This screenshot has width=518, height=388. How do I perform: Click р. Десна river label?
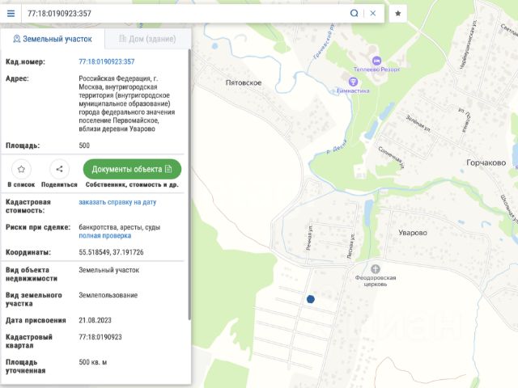point(337,147)
